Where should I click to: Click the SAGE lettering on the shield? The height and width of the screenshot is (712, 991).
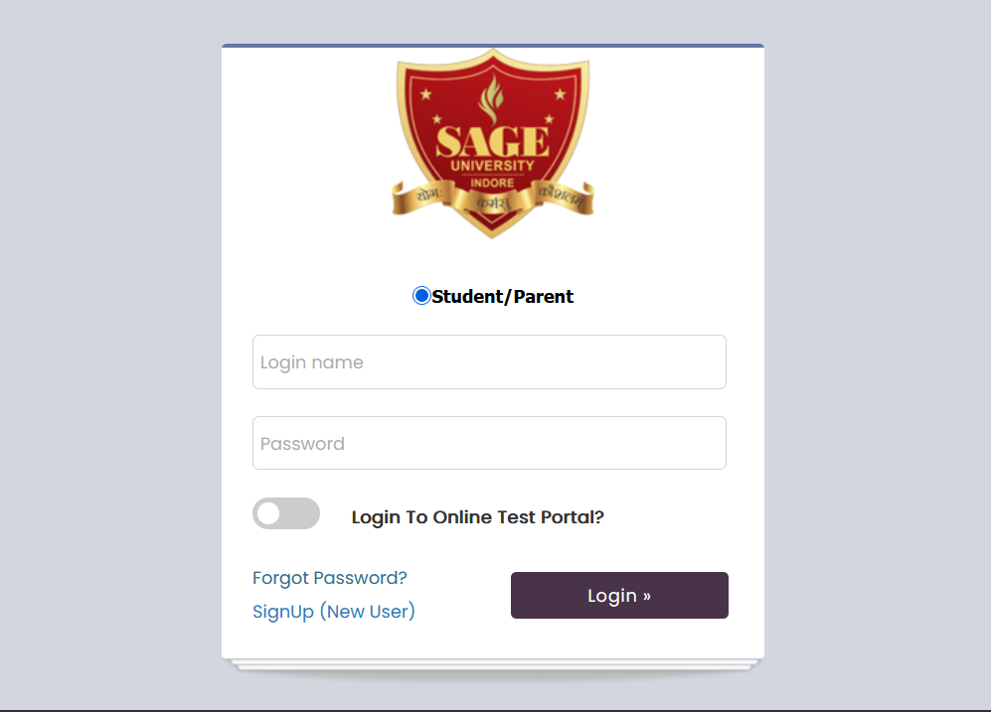pyautogui.click(x=492, y=142)
